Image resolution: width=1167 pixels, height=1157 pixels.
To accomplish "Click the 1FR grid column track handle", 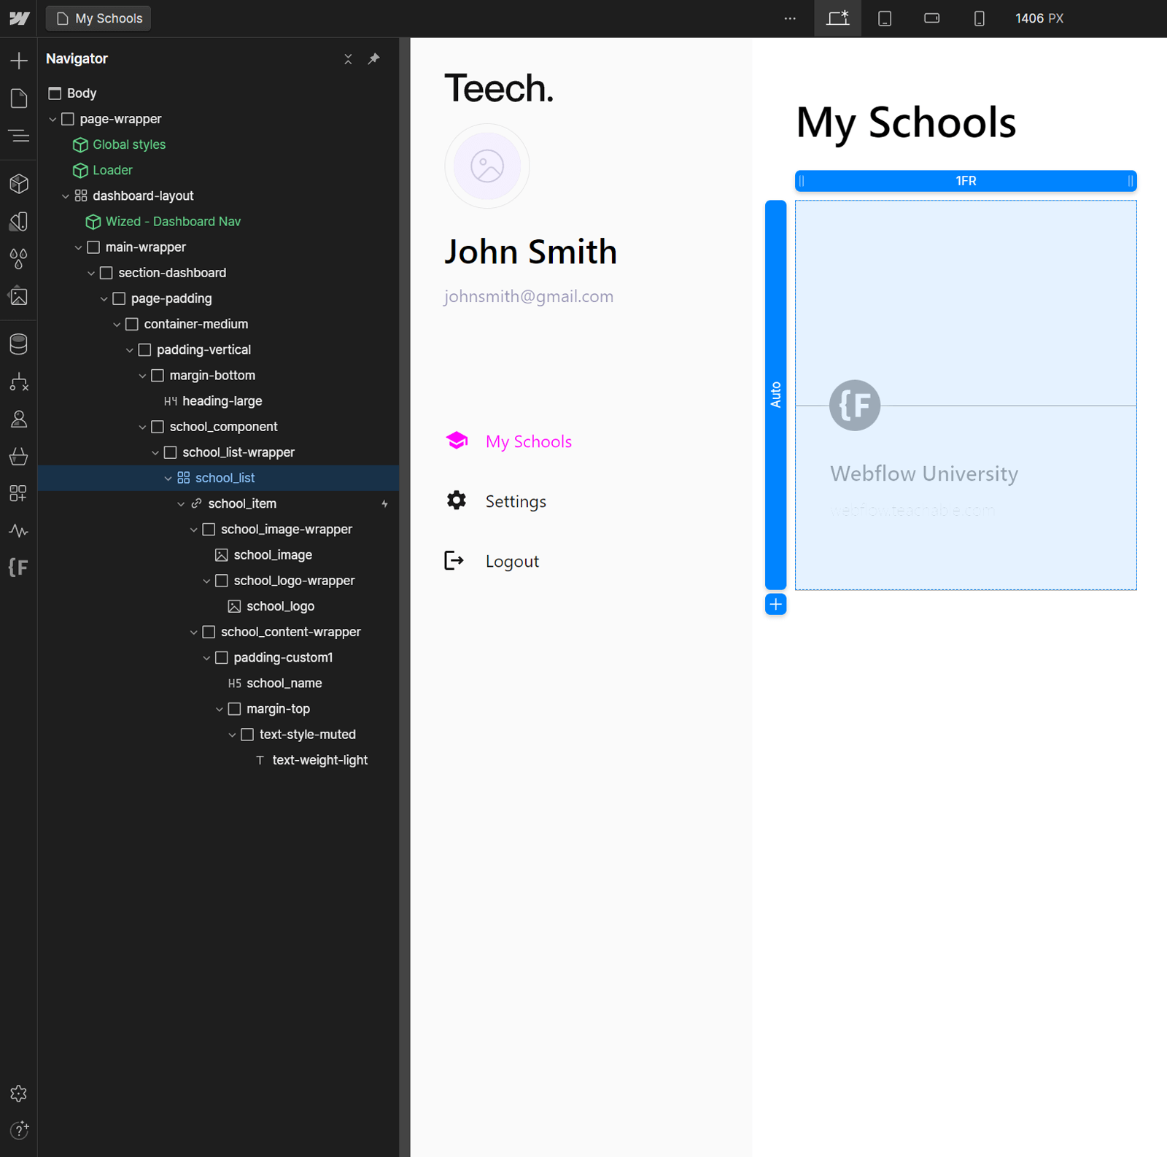I will 964,180.
